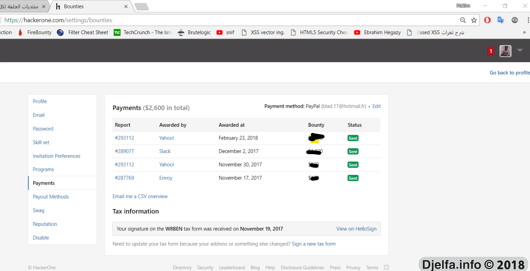The image size is (530, 271).
Task: Bookmark this page with the star icon
Action: [x=474, y=20]
